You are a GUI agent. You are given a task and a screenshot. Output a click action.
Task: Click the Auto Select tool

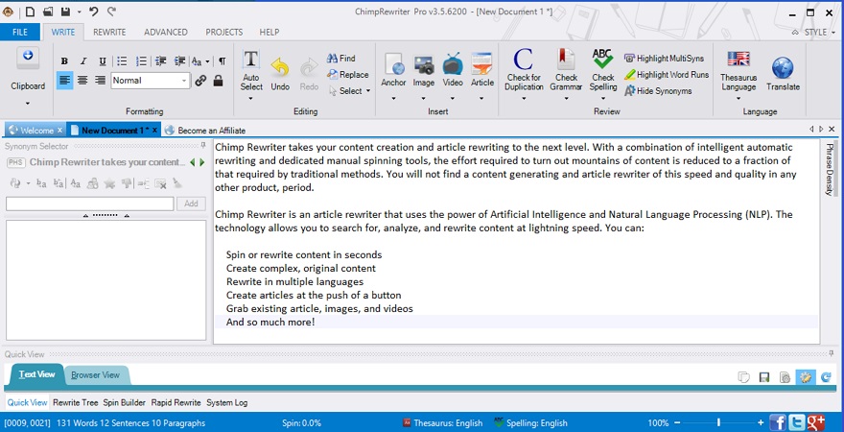coord(251,76)
